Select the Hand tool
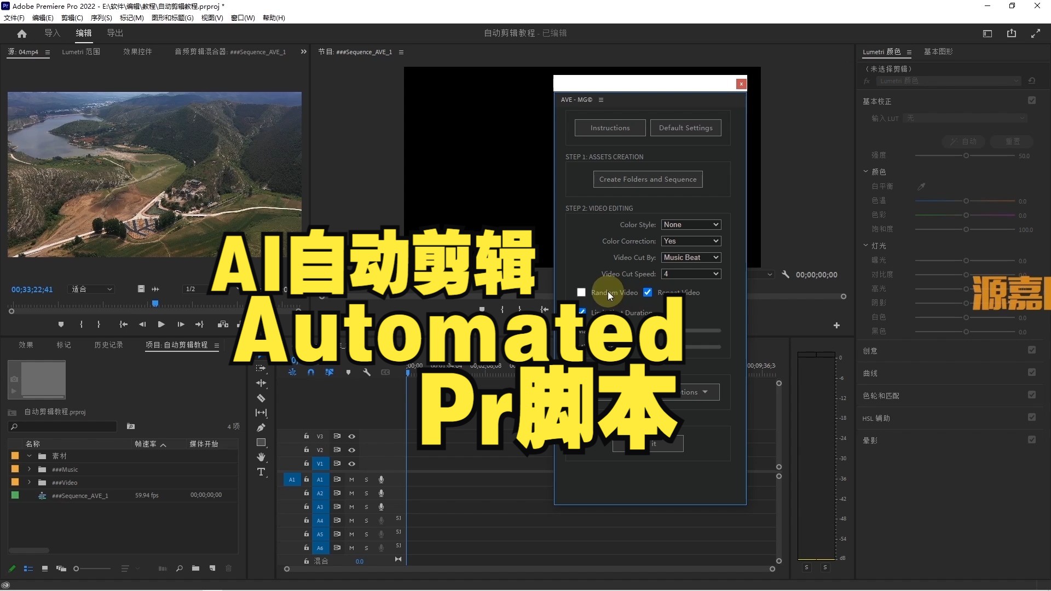The width and height of the screenshot is (1051, 591). click(x=262, y=457)
